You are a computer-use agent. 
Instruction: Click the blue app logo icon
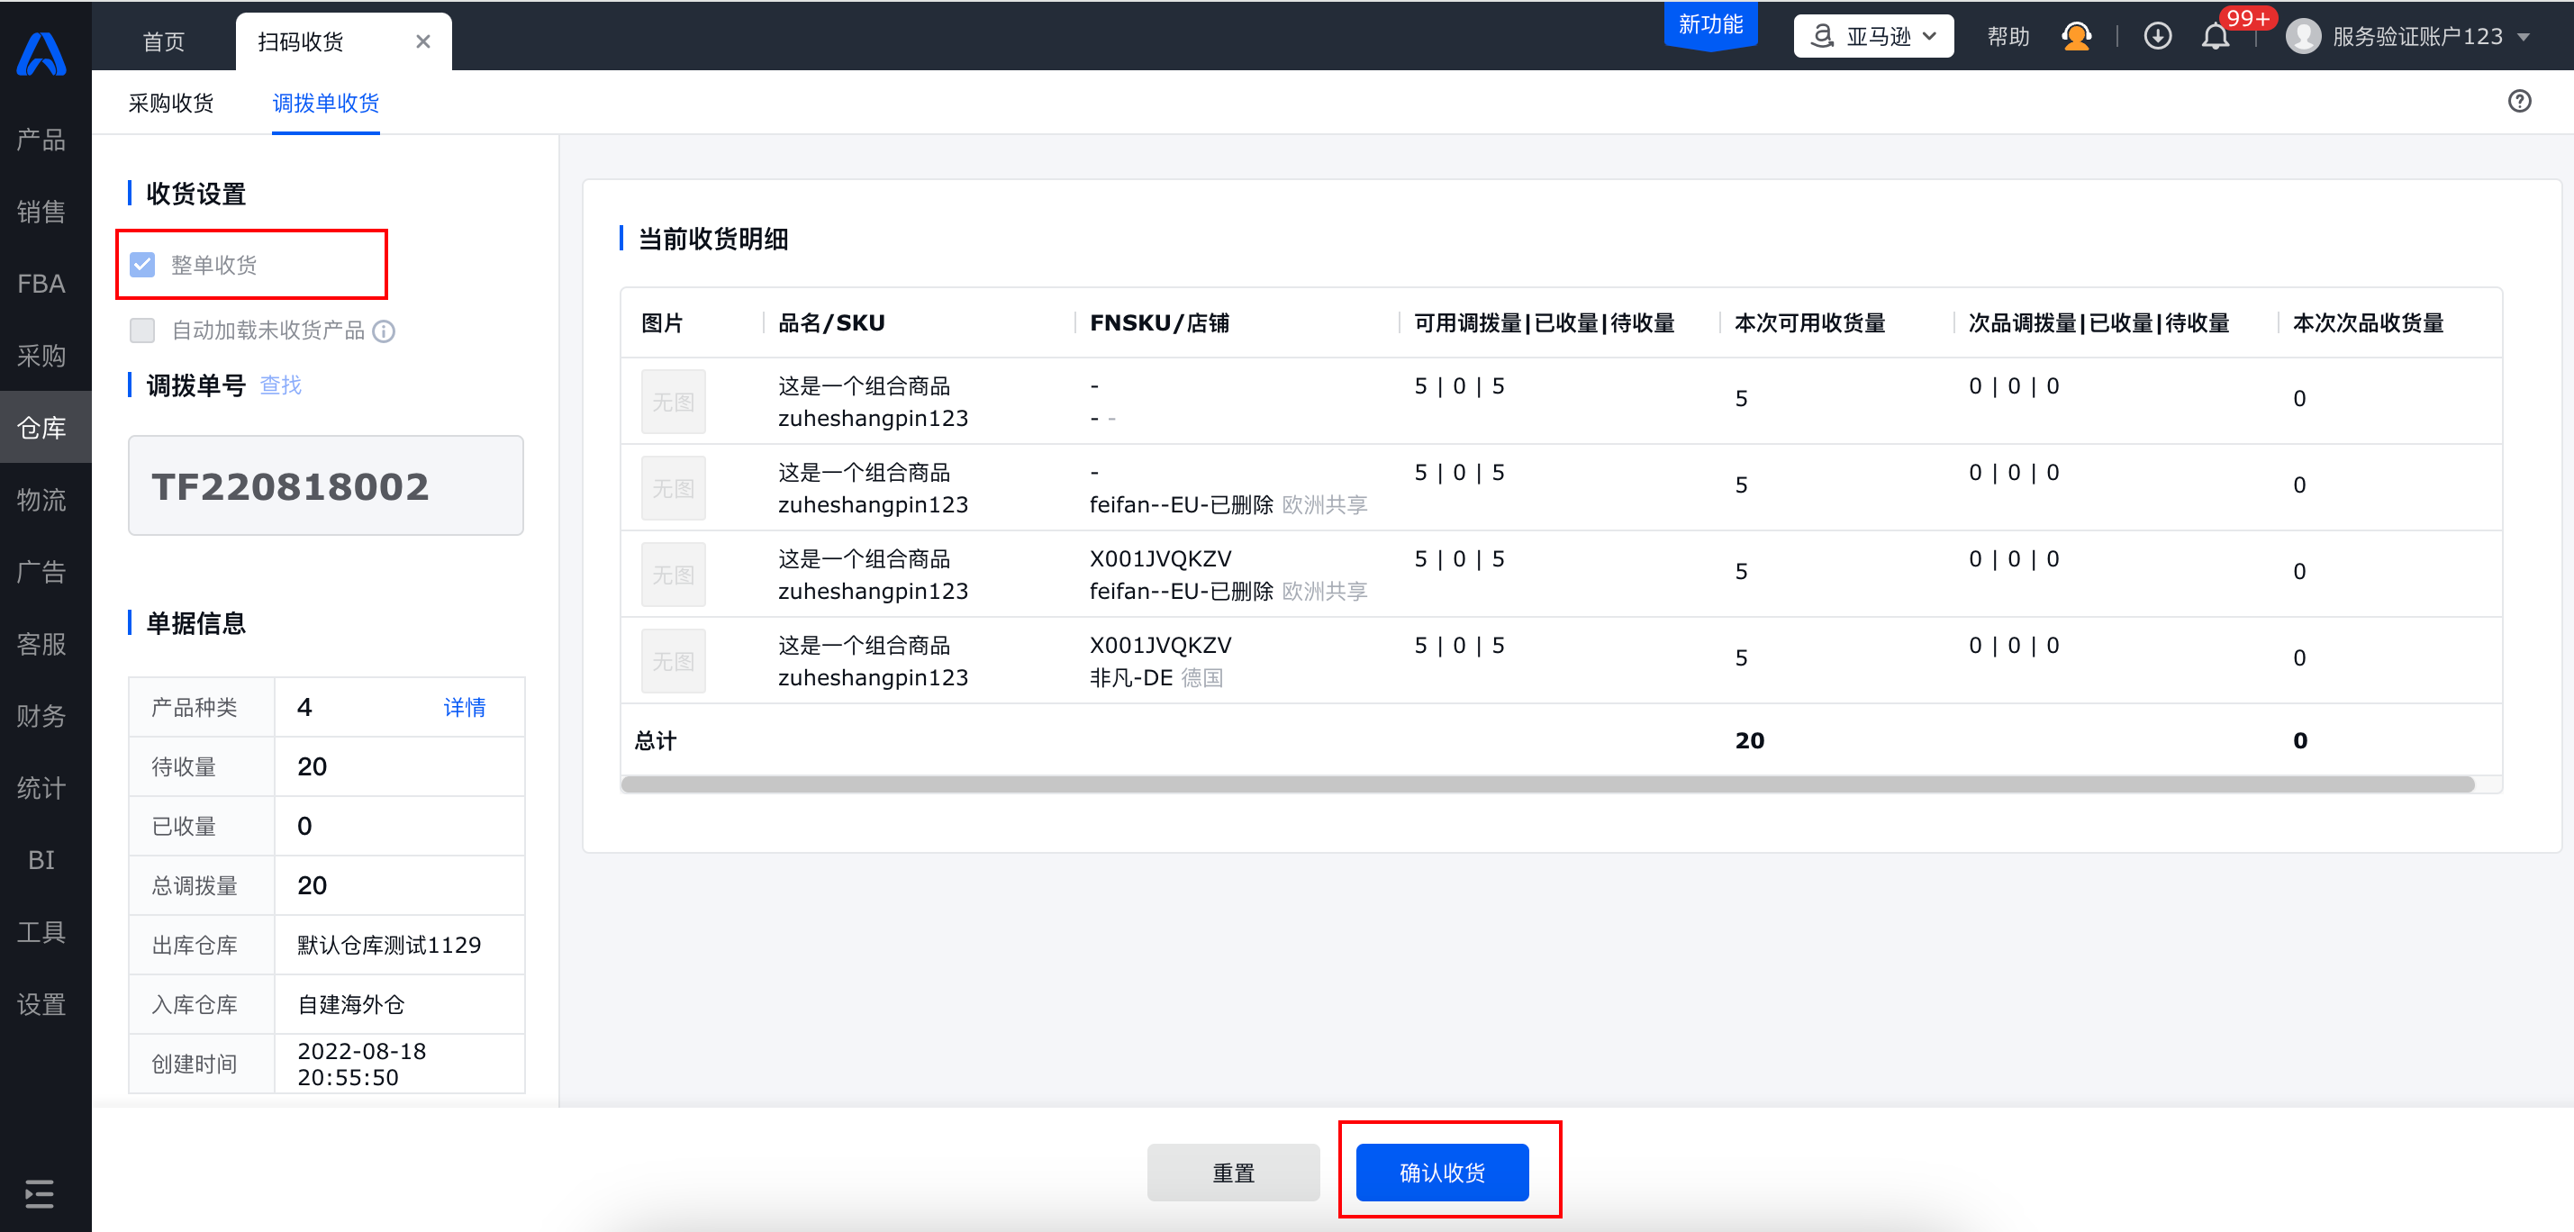click(41, 54)
